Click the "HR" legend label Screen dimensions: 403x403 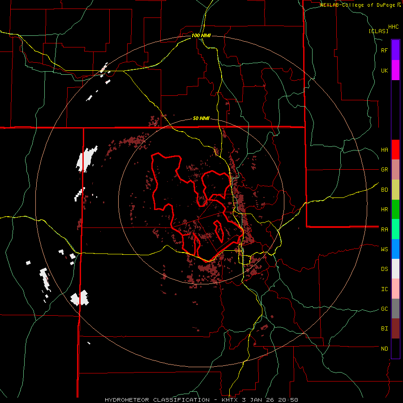click(x=384, y=209)
